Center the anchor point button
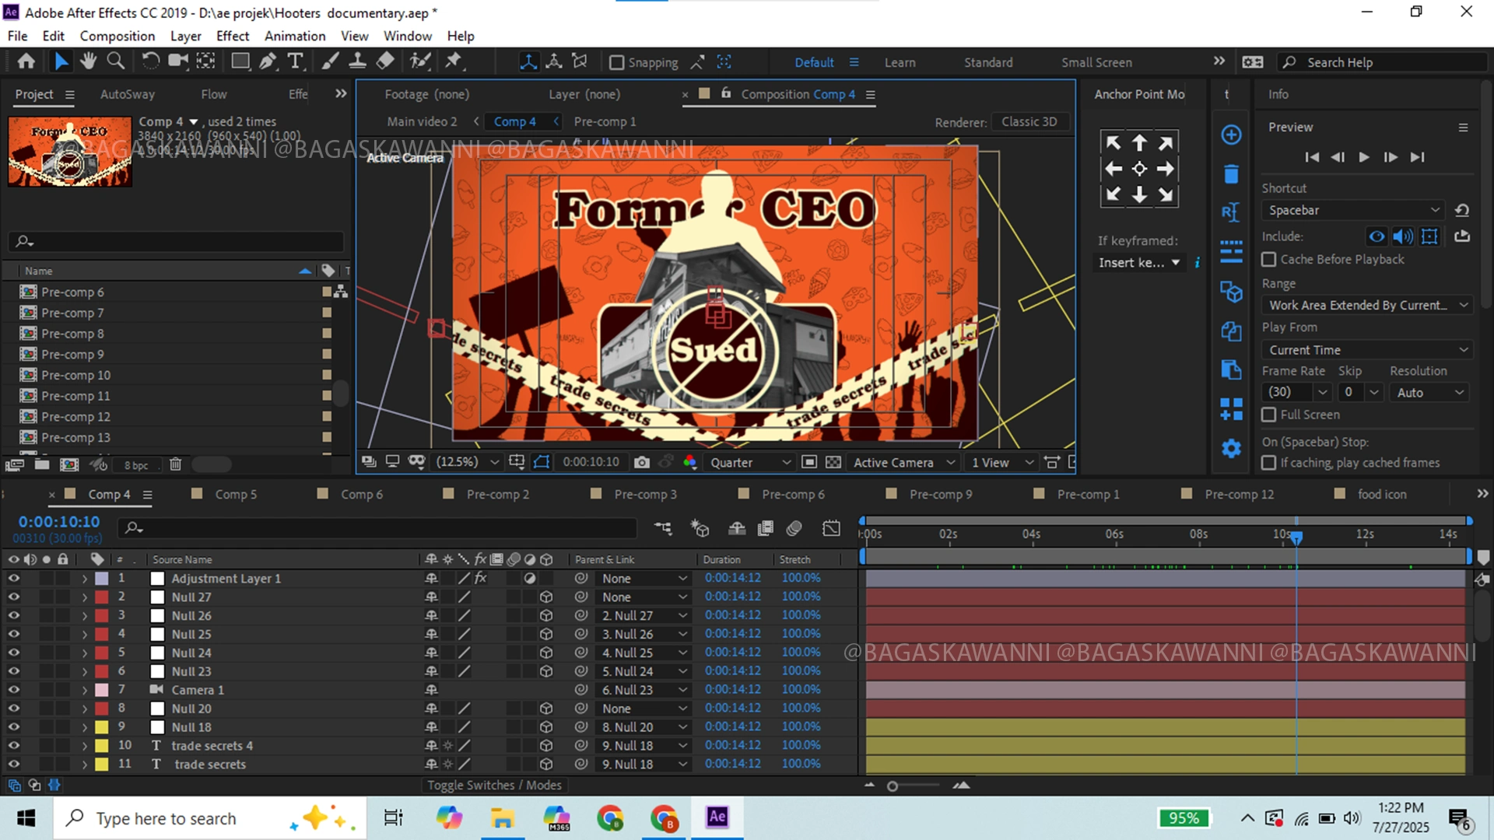The image size is (1494, 840). tap(1139, 169)
